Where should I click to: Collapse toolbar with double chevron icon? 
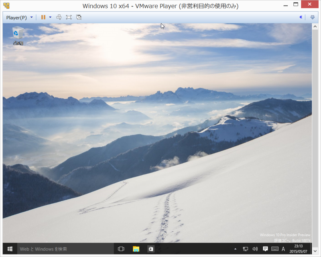[x=301, y=17]
